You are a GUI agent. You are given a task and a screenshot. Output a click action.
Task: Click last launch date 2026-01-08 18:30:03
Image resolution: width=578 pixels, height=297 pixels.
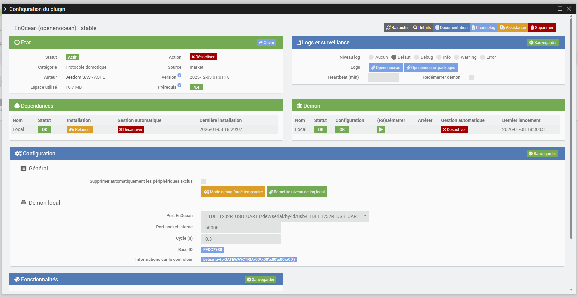523,130
